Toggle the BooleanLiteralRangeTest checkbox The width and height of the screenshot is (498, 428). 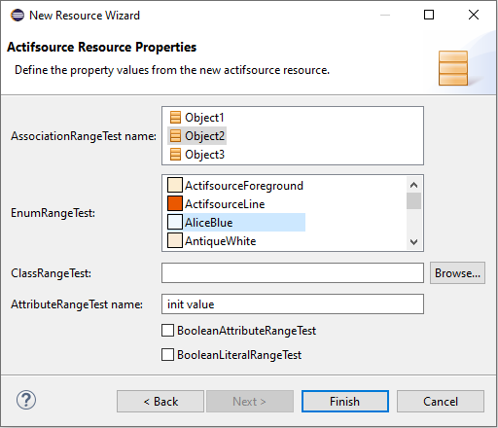pyautogui.click(x=167, y=354)
